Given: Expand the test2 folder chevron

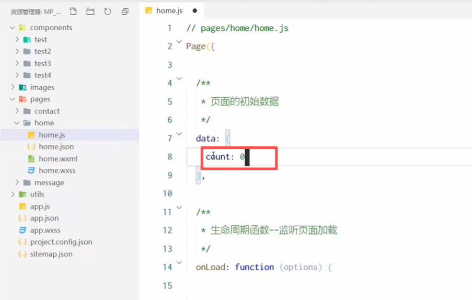Looking at the screenshot, I should coord(17,51).
